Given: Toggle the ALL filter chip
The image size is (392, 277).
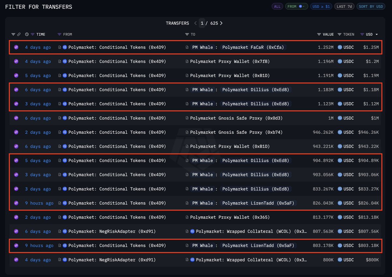Looking at the screenshot, I should coord(277,6).
